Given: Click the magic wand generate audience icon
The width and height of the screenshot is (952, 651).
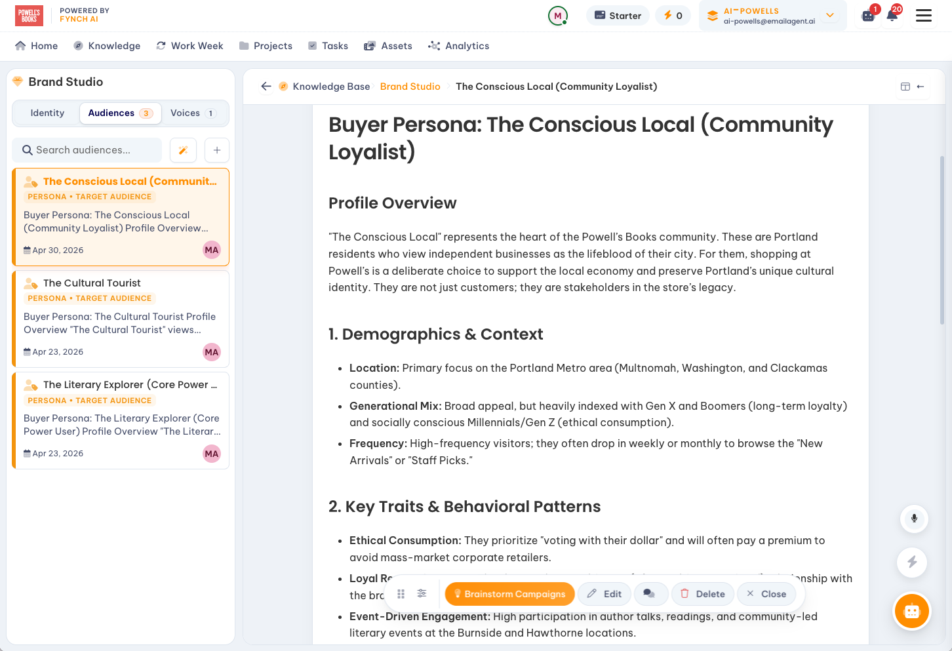Looking at the screenshot, I should click(183, 150).
